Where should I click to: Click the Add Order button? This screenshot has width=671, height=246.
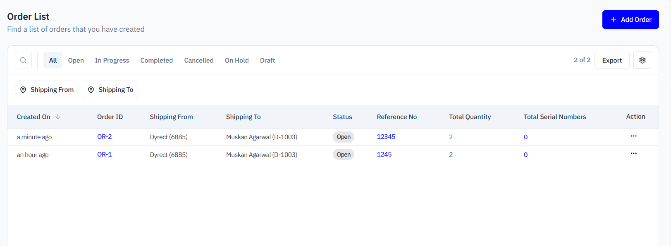[630, 20]
